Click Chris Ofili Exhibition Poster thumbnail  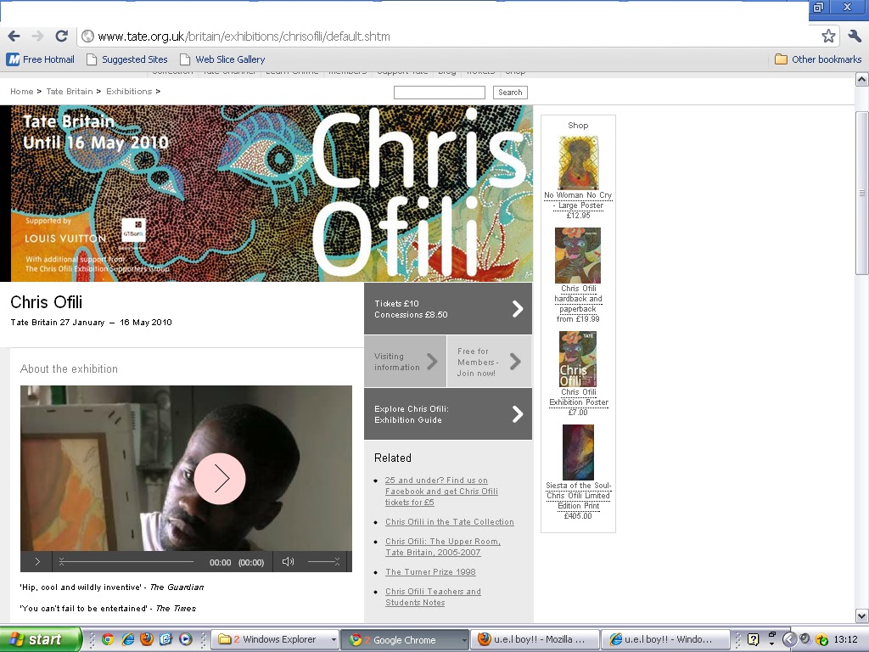(x=577, y=359)
